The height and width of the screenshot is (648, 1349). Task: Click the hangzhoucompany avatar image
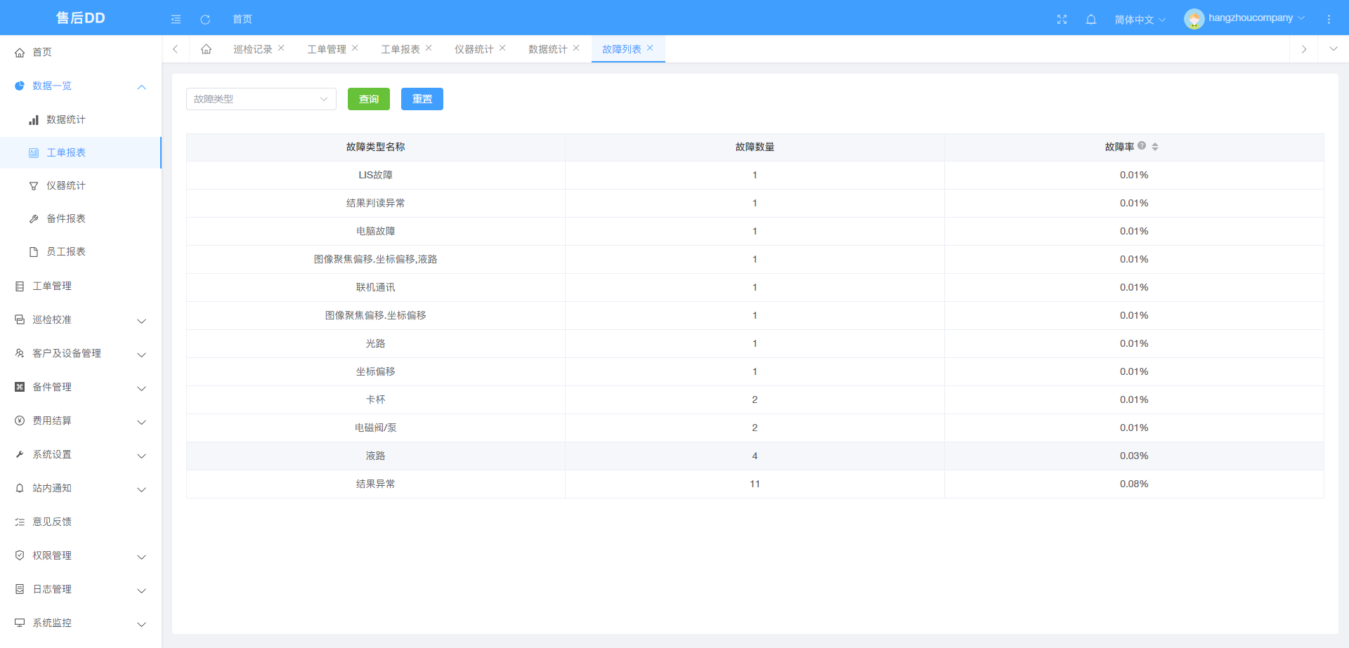click(x=1193, y=18)
